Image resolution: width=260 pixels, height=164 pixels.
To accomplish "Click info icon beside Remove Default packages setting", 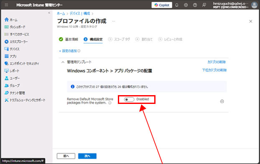I will tap(110, 103).
